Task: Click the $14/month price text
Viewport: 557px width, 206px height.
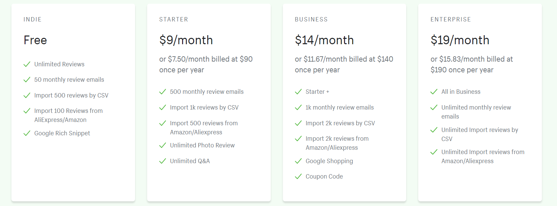Action: coord(324,40)
